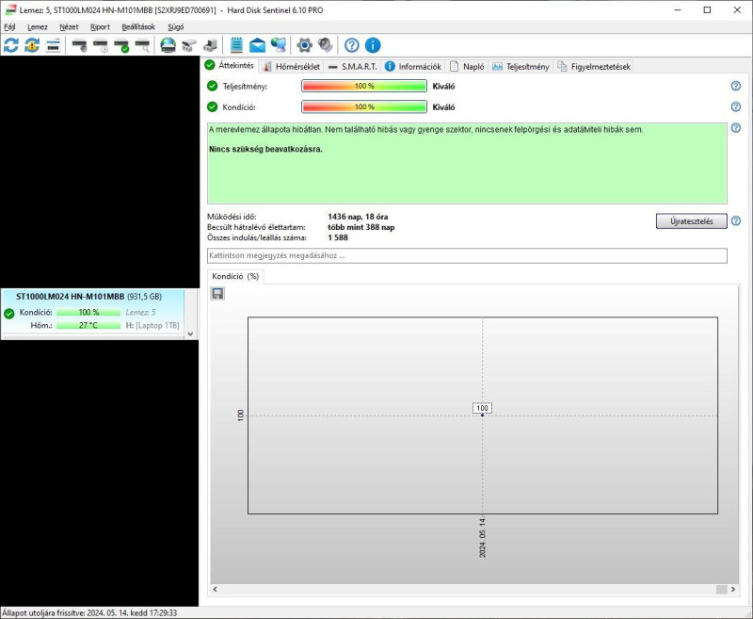Viewport: 753px width, 619px height.
Task: Click the green check next to sidebar Kondíció
Action: 9,314
